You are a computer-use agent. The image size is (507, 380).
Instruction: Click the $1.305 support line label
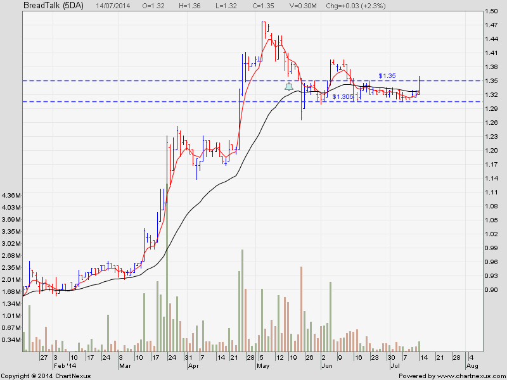pos(343,97)
